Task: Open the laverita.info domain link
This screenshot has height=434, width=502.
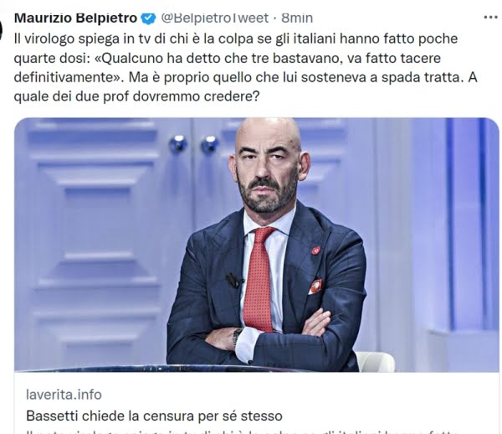Action: [x=64, y=395]
